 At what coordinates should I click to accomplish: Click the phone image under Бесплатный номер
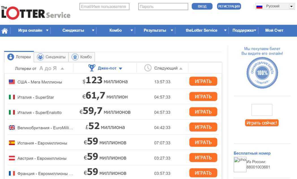tap(240, 164)
